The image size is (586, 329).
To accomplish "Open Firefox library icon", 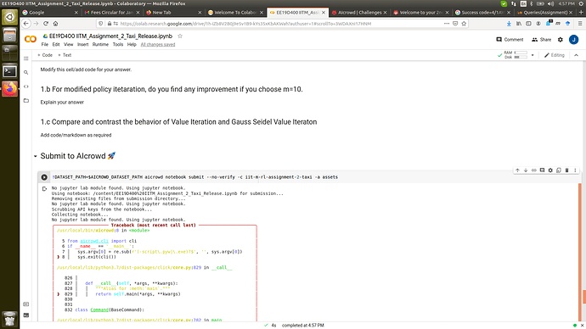I will 519,24.
